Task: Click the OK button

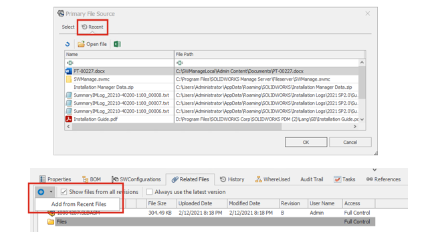Action: click(306, 142)
